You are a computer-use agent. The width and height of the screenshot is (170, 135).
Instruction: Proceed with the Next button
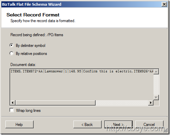click(118, 124)
